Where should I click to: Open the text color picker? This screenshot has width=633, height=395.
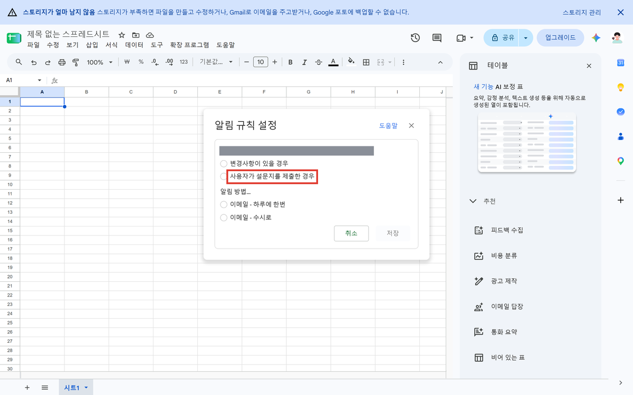(x=333, y=62)
